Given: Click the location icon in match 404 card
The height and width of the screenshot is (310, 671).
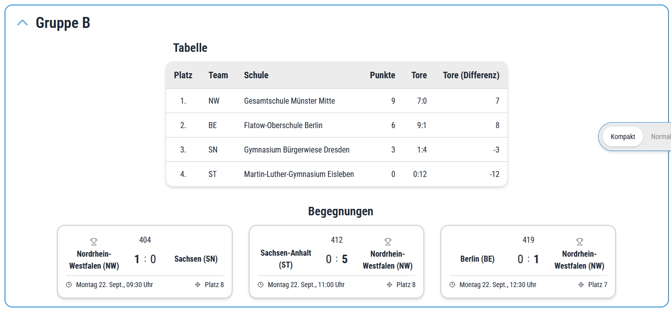Looking at the screenshot, I should point(198,285).
